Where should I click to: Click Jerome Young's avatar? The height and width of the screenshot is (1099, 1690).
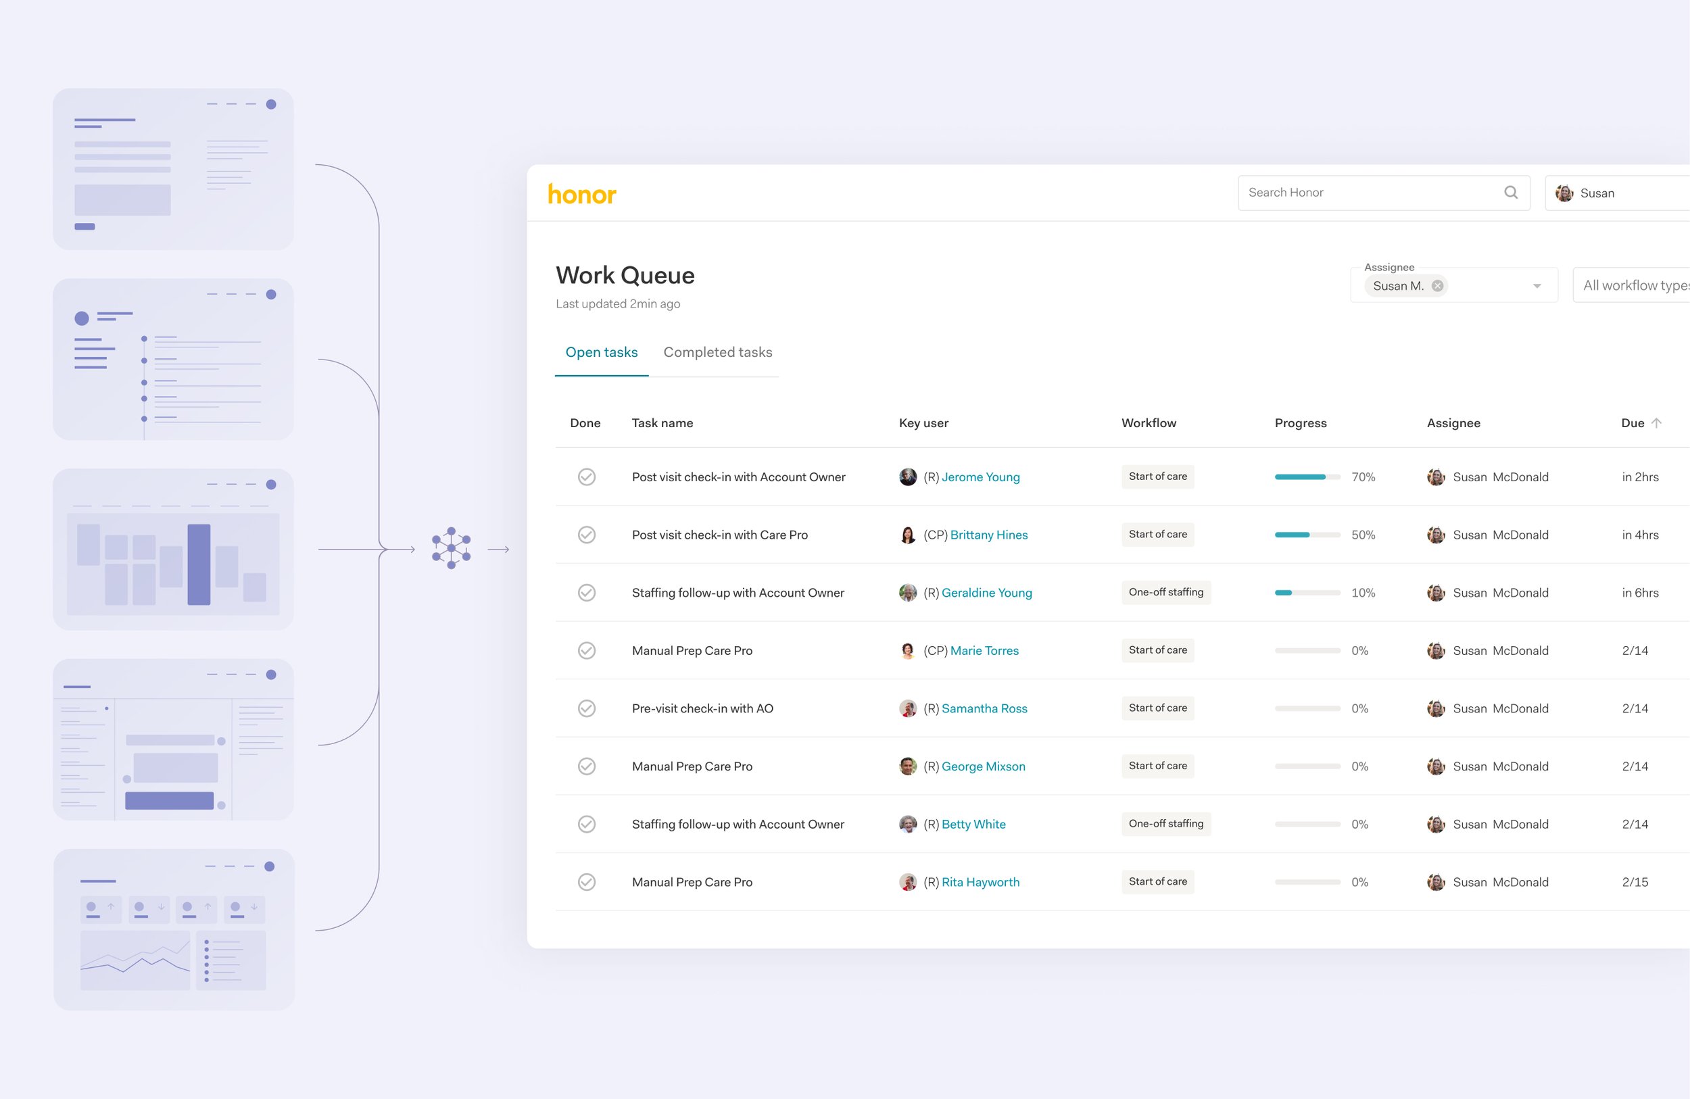907,477
